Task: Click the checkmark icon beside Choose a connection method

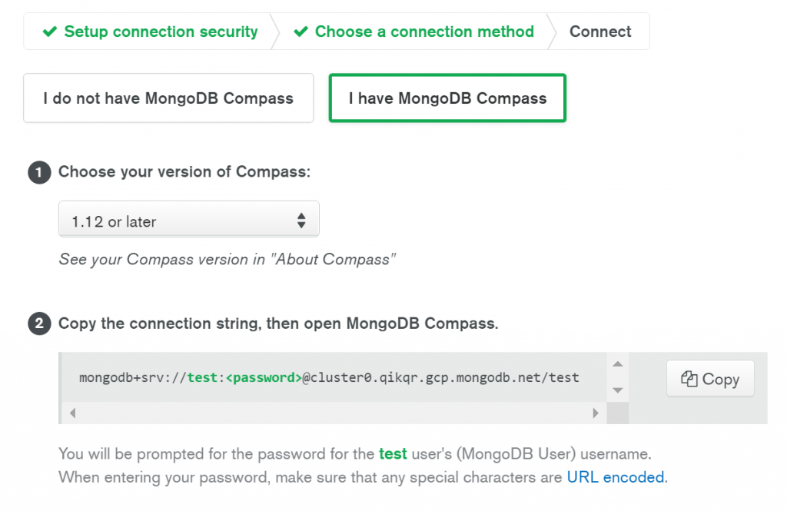Action: coord(301,32)
